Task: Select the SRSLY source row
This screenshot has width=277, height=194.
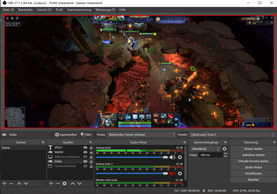Action: click(70, 147)
